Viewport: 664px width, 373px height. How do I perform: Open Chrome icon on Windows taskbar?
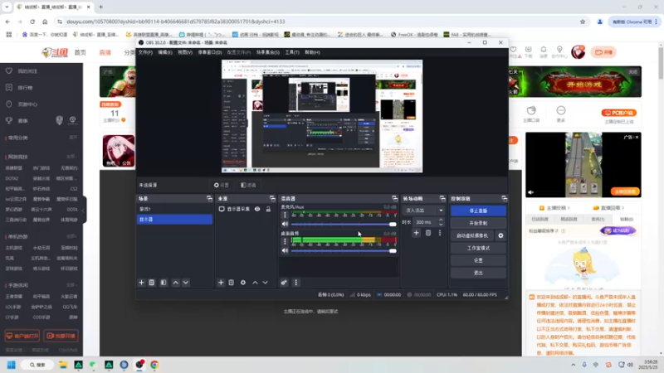[x=154, y=365]
